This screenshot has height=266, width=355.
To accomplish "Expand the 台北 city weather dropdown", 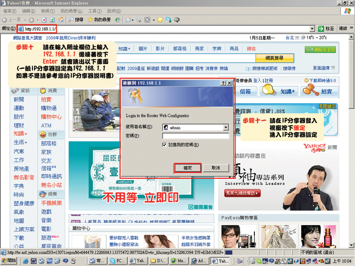I will pyautogui.click(x=297, y=38).
